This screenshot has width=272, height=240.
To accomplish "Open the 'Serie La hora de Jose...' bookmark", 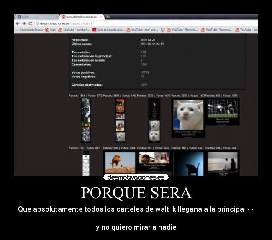I will pyautogui.click(x=108, y=30).
